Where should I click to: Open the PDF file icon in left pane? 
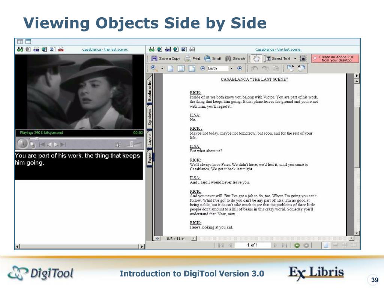click(x=61, y=49)
